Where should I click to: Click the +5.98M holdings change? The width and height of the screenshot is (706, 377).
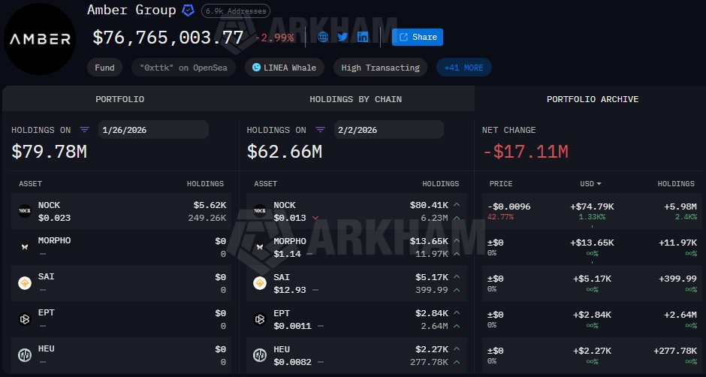point(680,207)
